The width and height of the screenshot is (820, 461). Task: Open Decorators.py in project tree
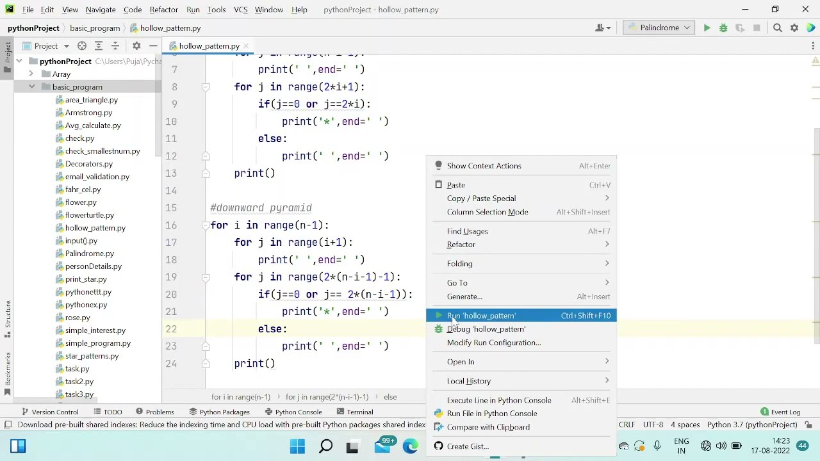click(88, 164)
